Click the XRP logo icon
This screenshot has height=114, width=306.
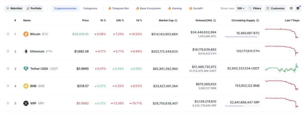[x=26, y=103]
